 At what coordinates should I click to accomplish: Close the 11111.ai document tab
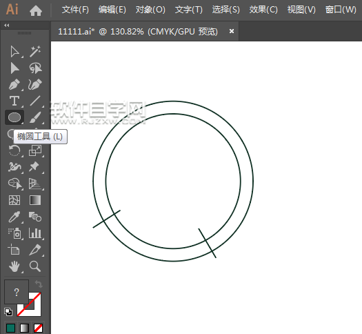coord(232,31)
